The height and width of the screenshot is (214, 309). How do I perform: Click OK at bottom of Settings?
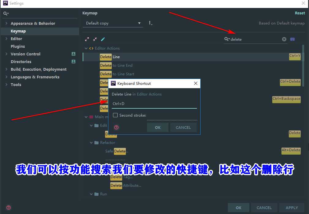(x=239, y=208)
